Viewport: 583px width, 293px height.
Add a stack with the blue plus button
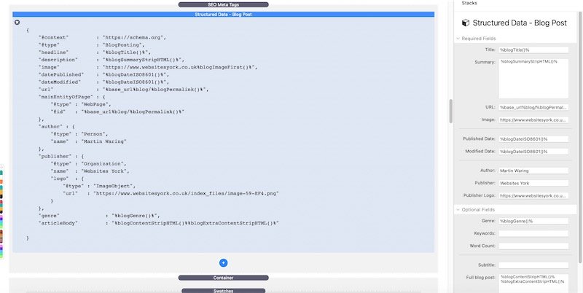(x=223, y=263)
